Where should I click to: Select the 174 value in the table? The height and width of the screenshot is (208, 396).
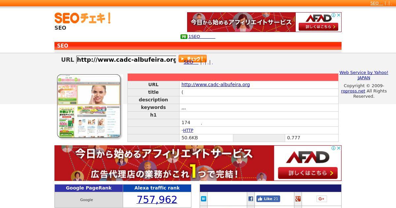[x=186, y=122]
